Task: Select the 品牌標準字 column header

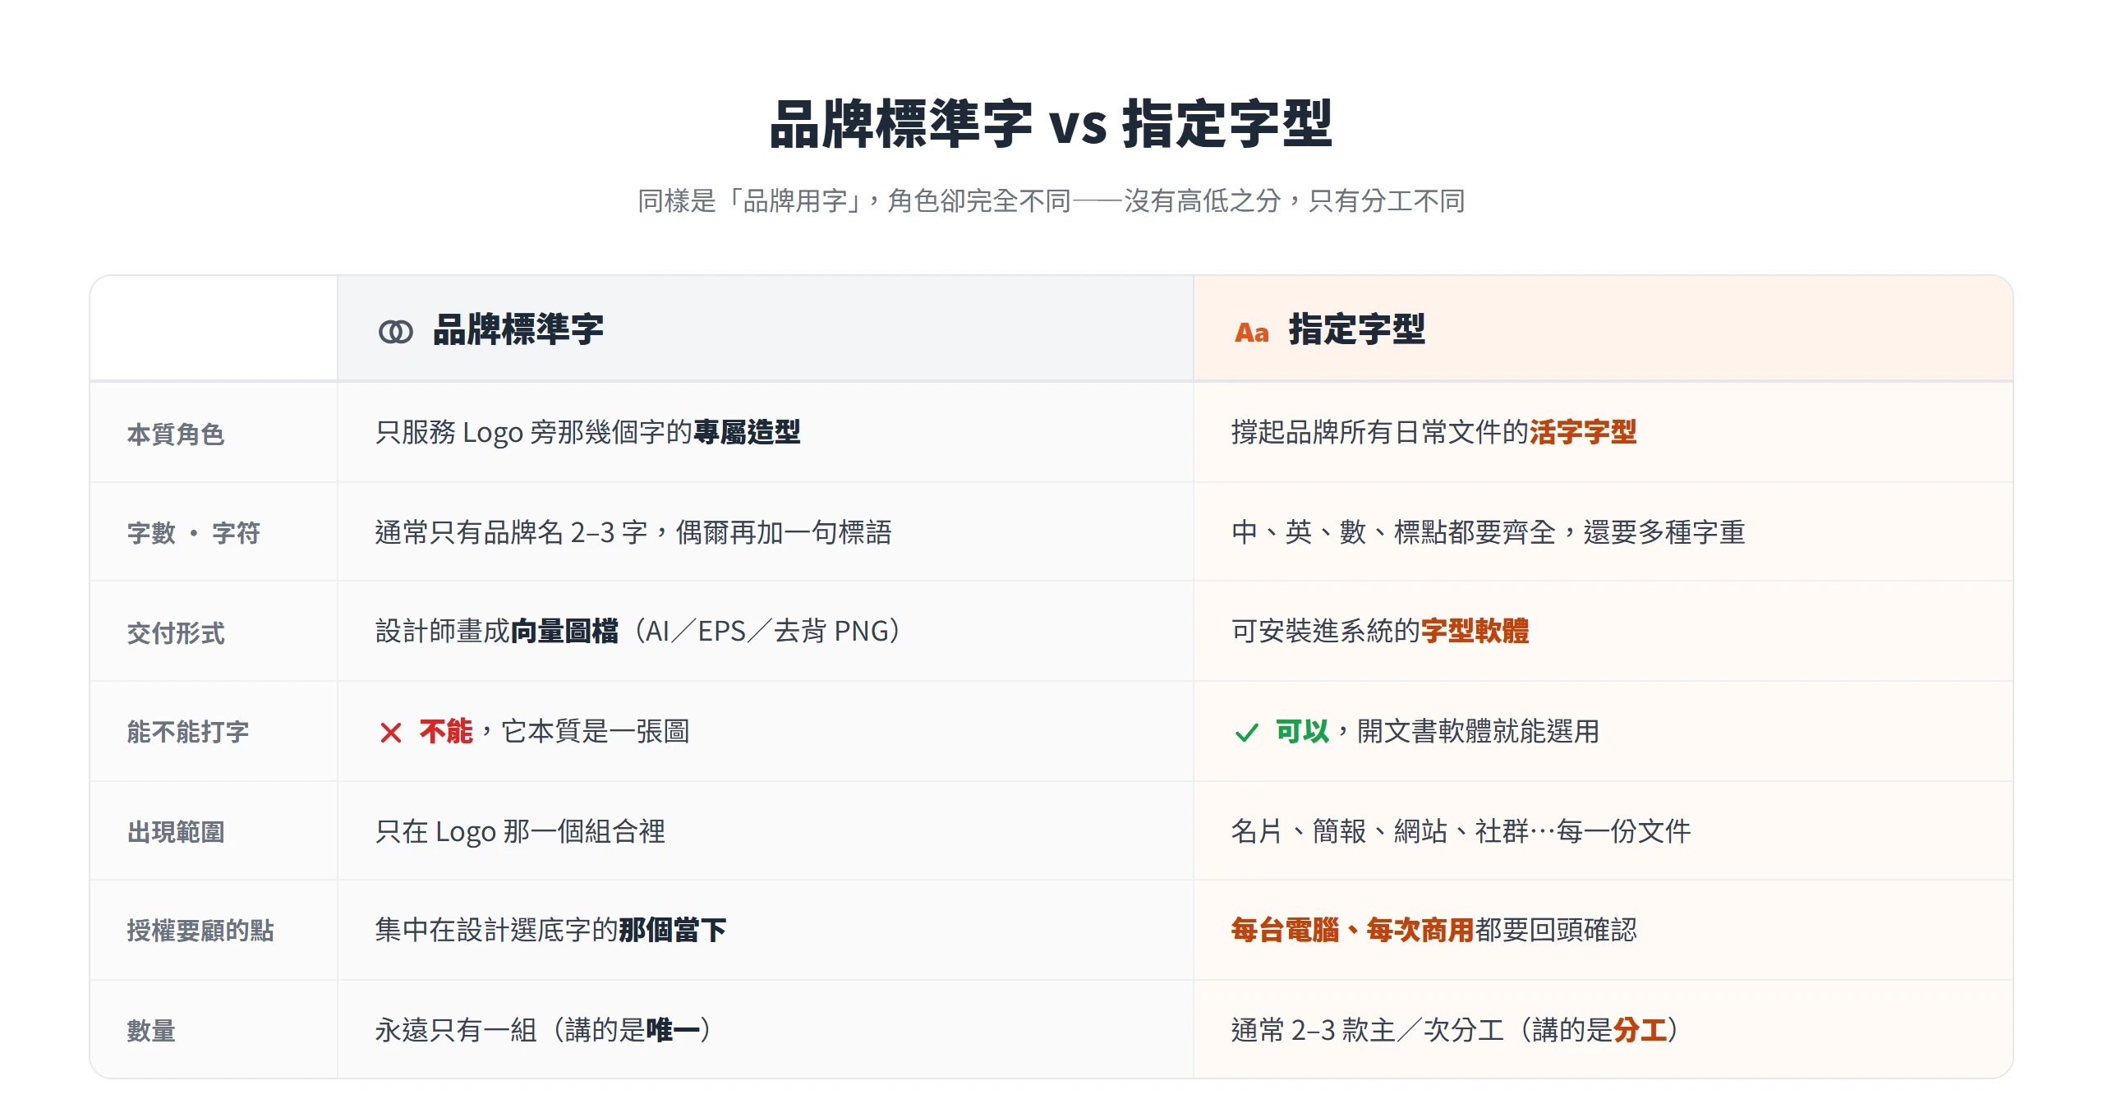Action: [765, 329]
